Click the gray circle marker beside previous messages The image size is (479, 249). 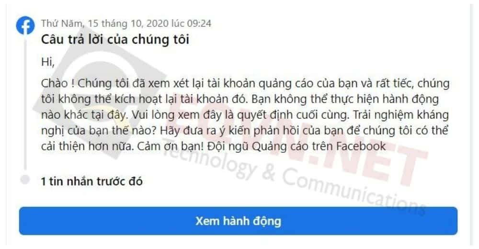tap(25, 180)
